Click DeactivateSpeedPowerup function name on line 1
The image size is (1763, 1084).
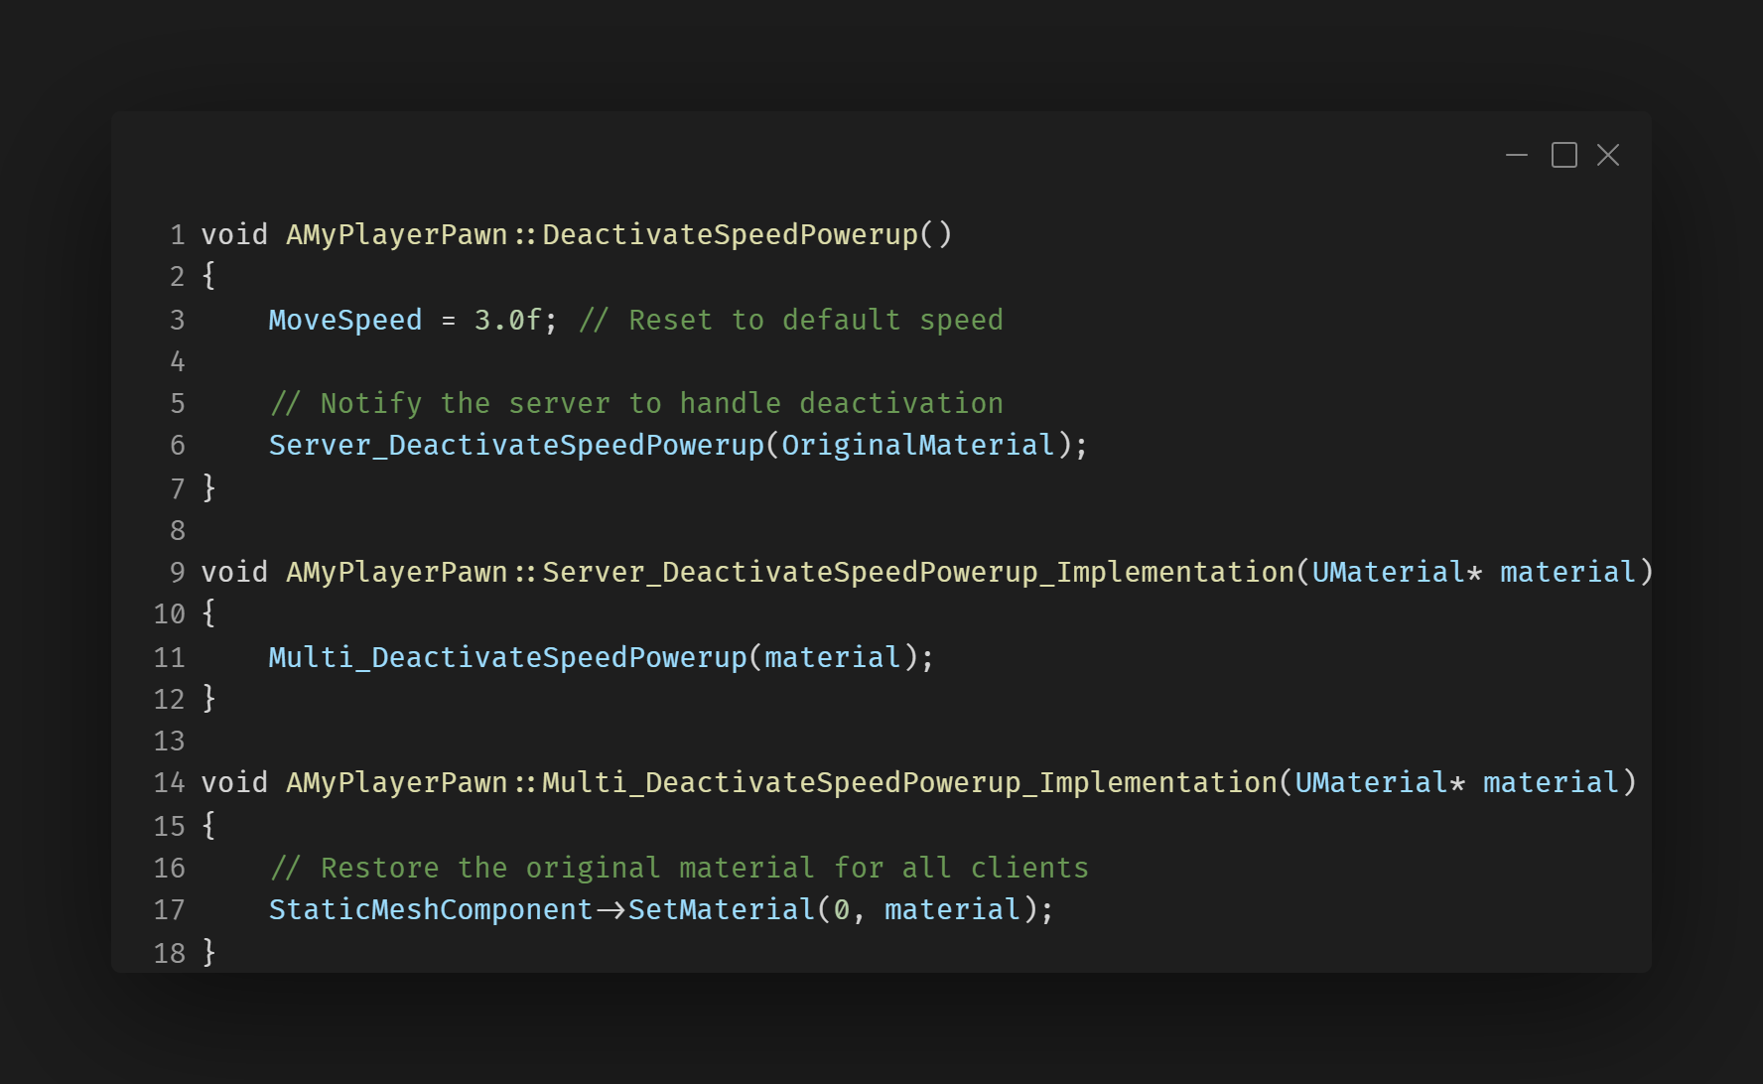click(x=730, y=235)
